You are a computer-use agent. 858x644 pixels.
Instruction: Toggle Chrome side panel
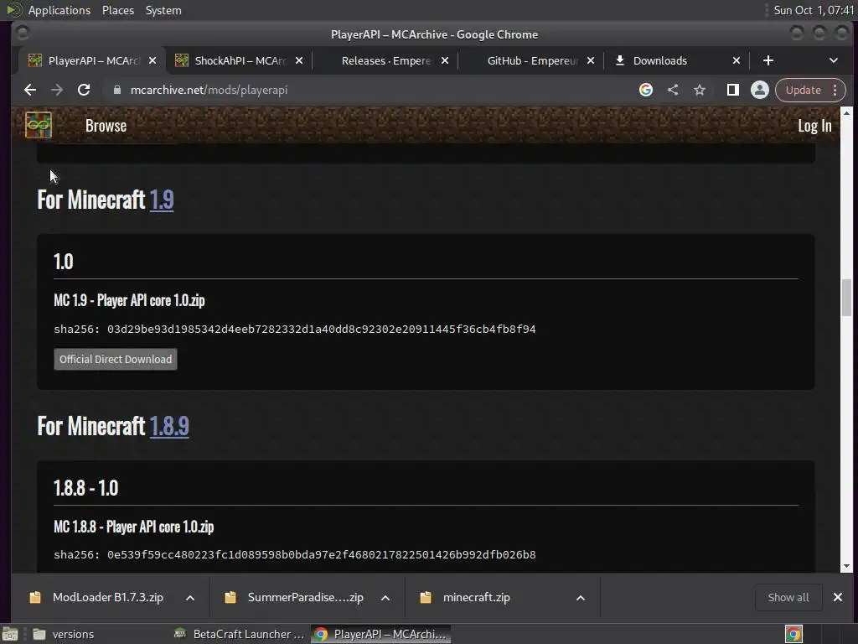[732, 90]
